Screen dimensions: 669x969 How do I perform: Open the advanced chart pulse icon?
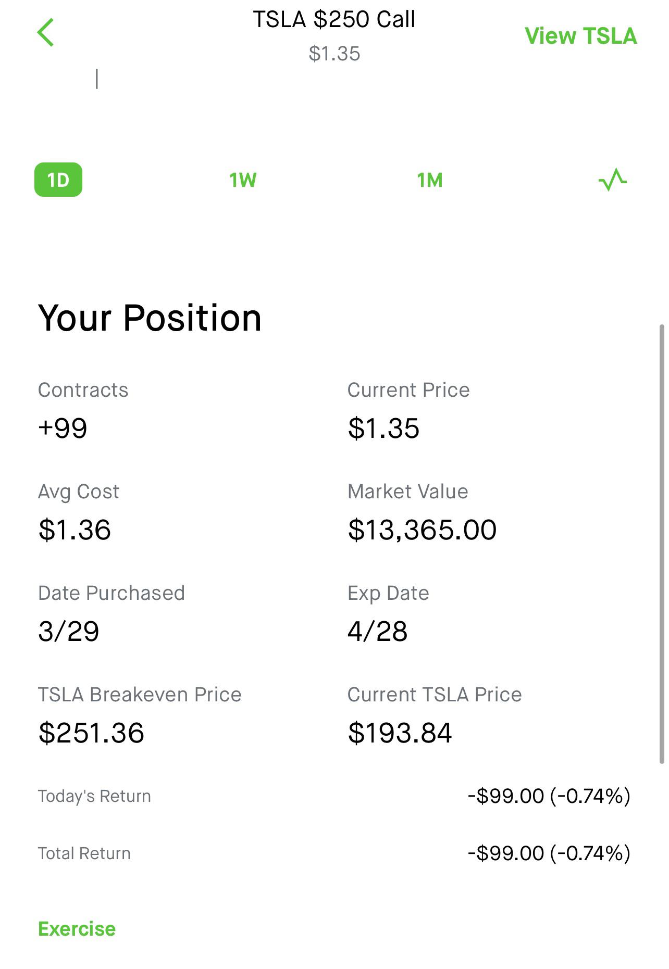tap(612, 180)
